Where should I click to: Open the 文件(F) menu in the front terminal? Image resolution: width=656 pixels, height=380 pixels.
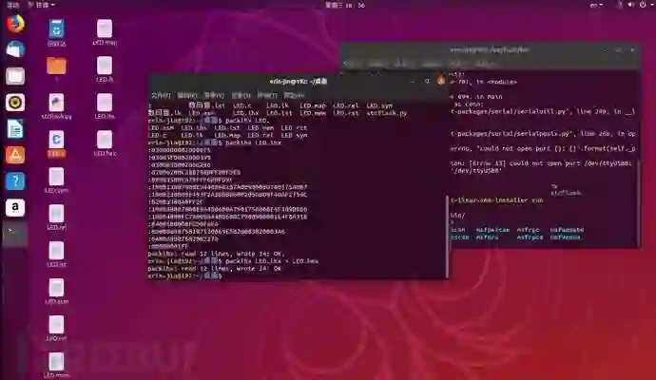pos(161,95)
